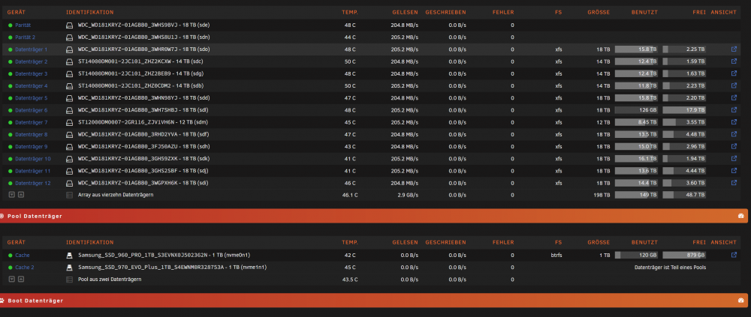Click the disk icon beside the sde identification
Screen dimensions: 751x317
[x=69, y=25]
